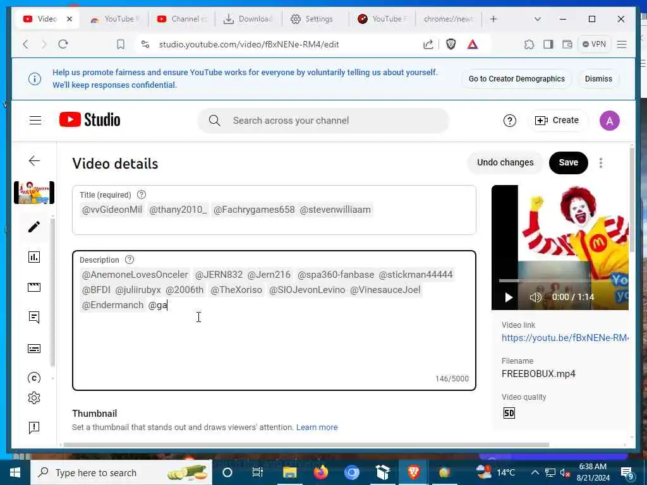647x485 pixels.
Task: Click the video thumbnail in the sidebar
Action: point(34,193)
